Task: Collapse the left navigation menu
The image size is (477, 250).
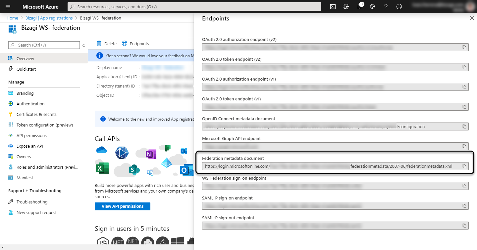Action: (84, 45)
